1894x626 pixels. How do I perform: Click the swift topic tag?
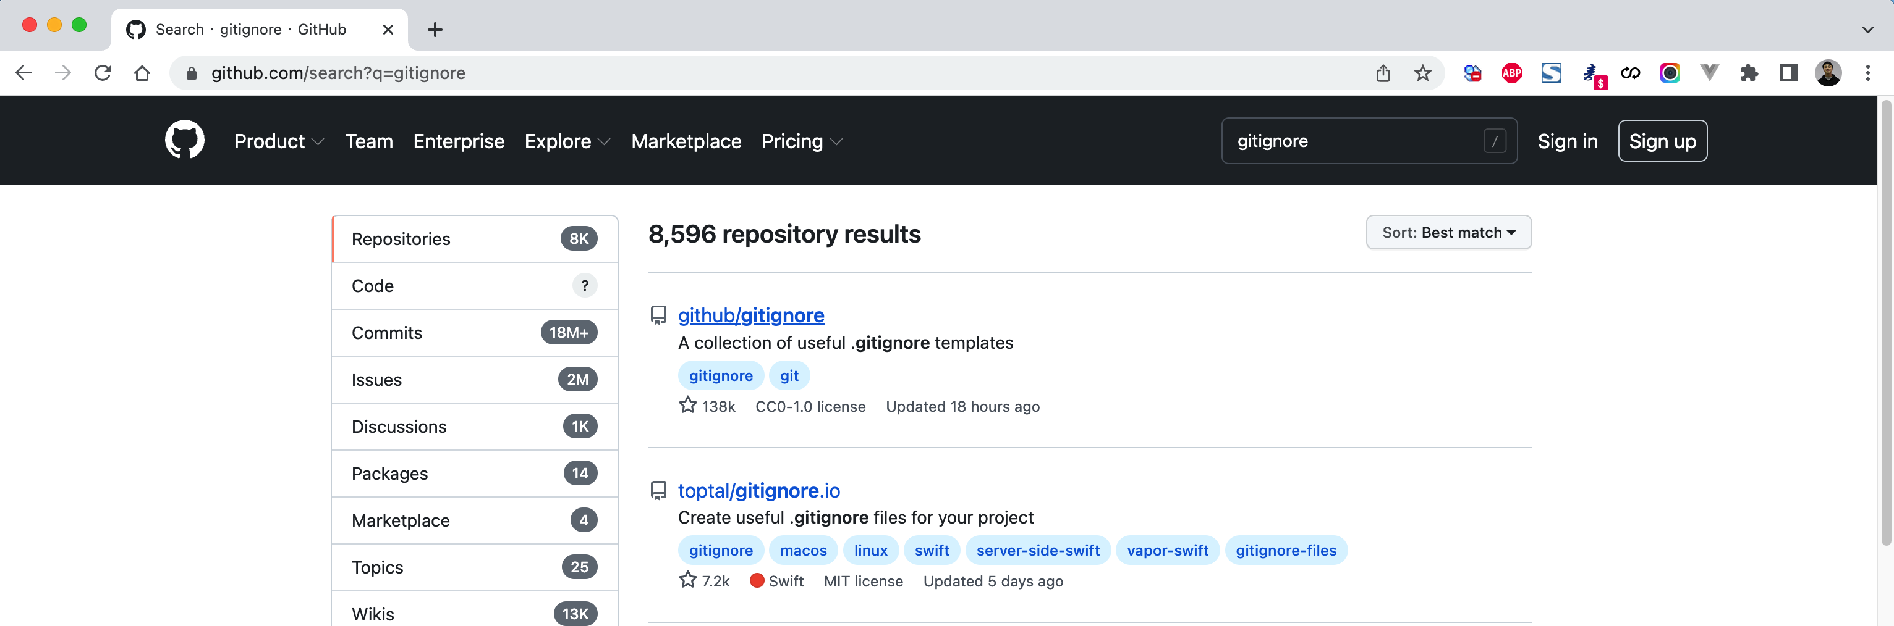coord(932,551)
